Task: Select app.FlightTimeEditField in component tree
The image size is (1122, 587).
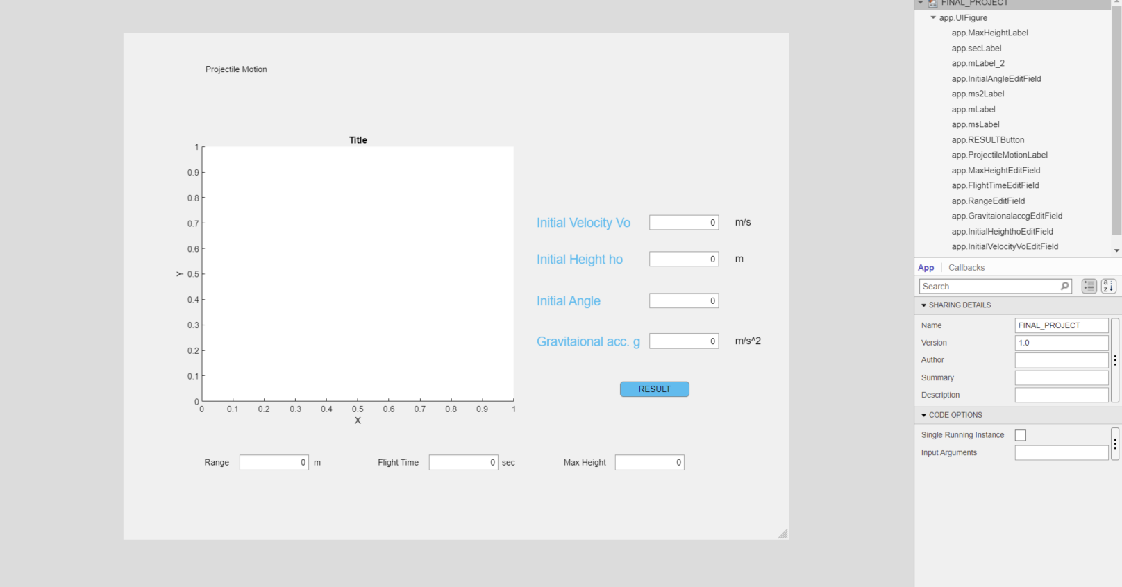Action: click(x=995, y=185)
